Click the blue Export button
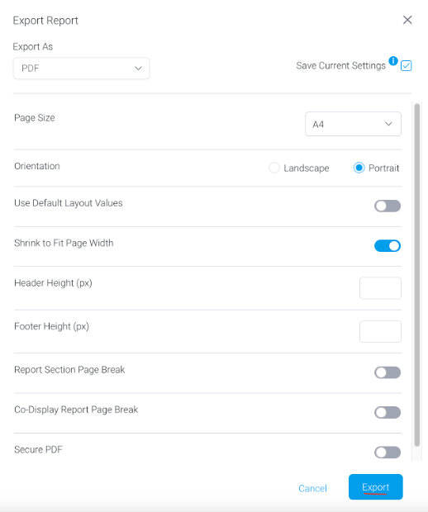428x512 pixels. (376, 487)
